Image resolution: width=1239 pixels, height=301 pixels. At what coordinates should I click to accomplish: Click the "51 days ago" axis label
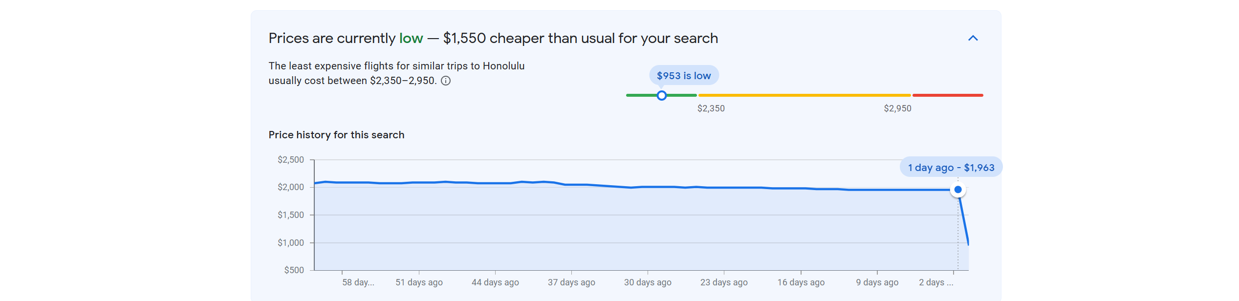[419, 282]
